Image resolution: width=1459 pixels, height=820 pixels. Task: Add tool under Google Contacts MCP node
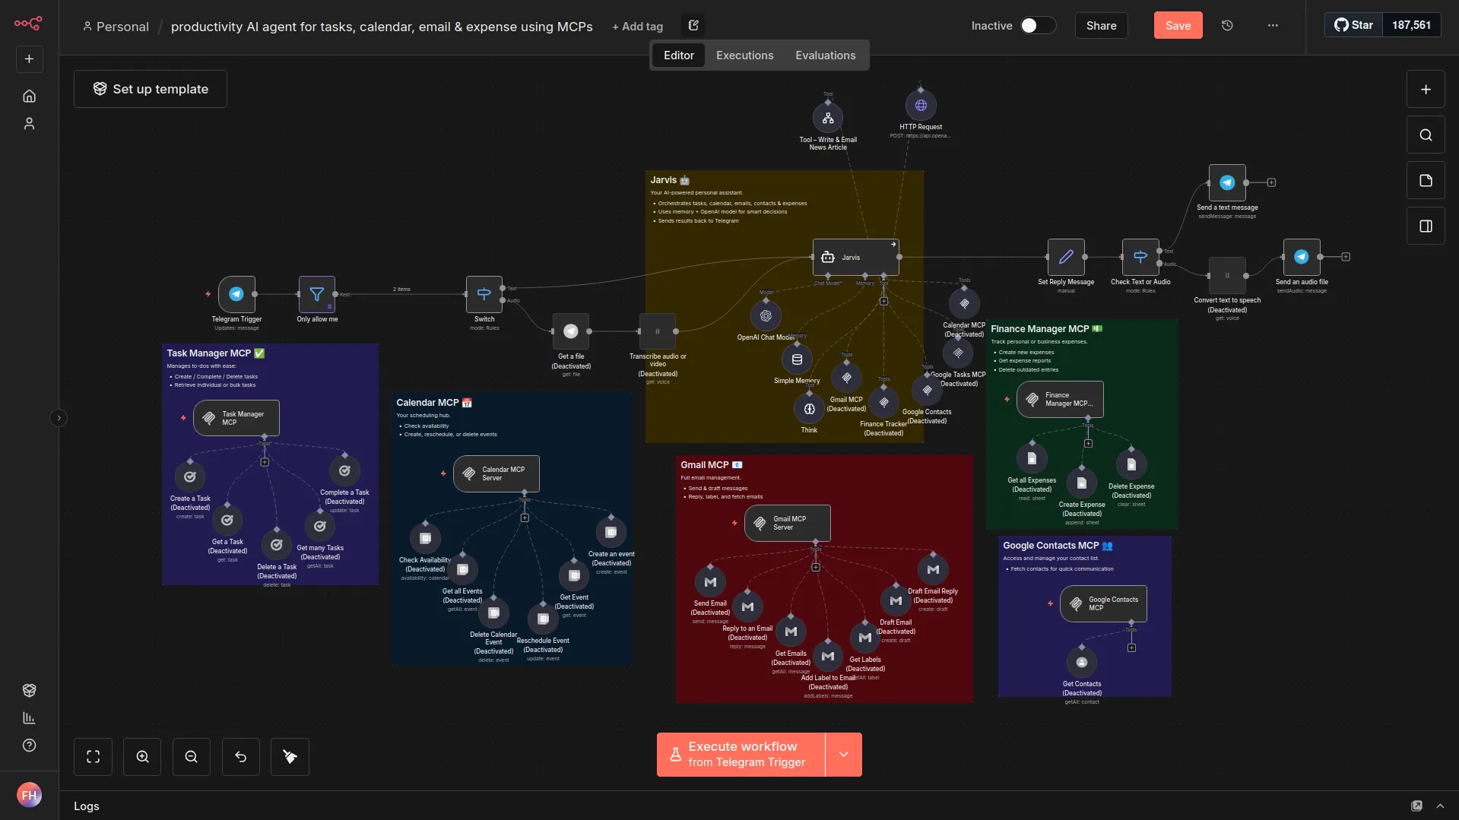point(1131,647)
